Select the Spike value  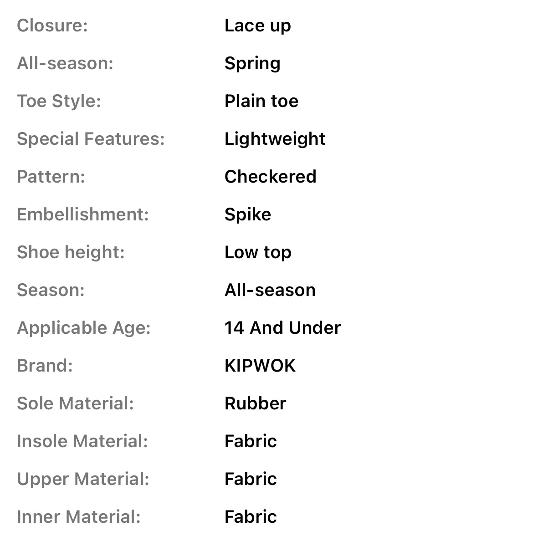click(x=247, y=214)
